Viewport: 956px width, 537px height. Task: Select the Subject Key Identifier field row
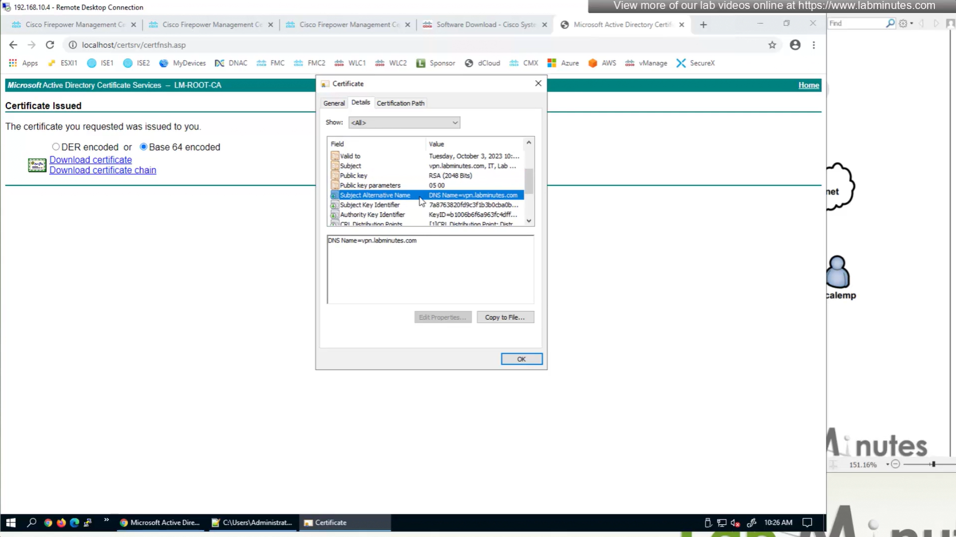click(370, 205)
